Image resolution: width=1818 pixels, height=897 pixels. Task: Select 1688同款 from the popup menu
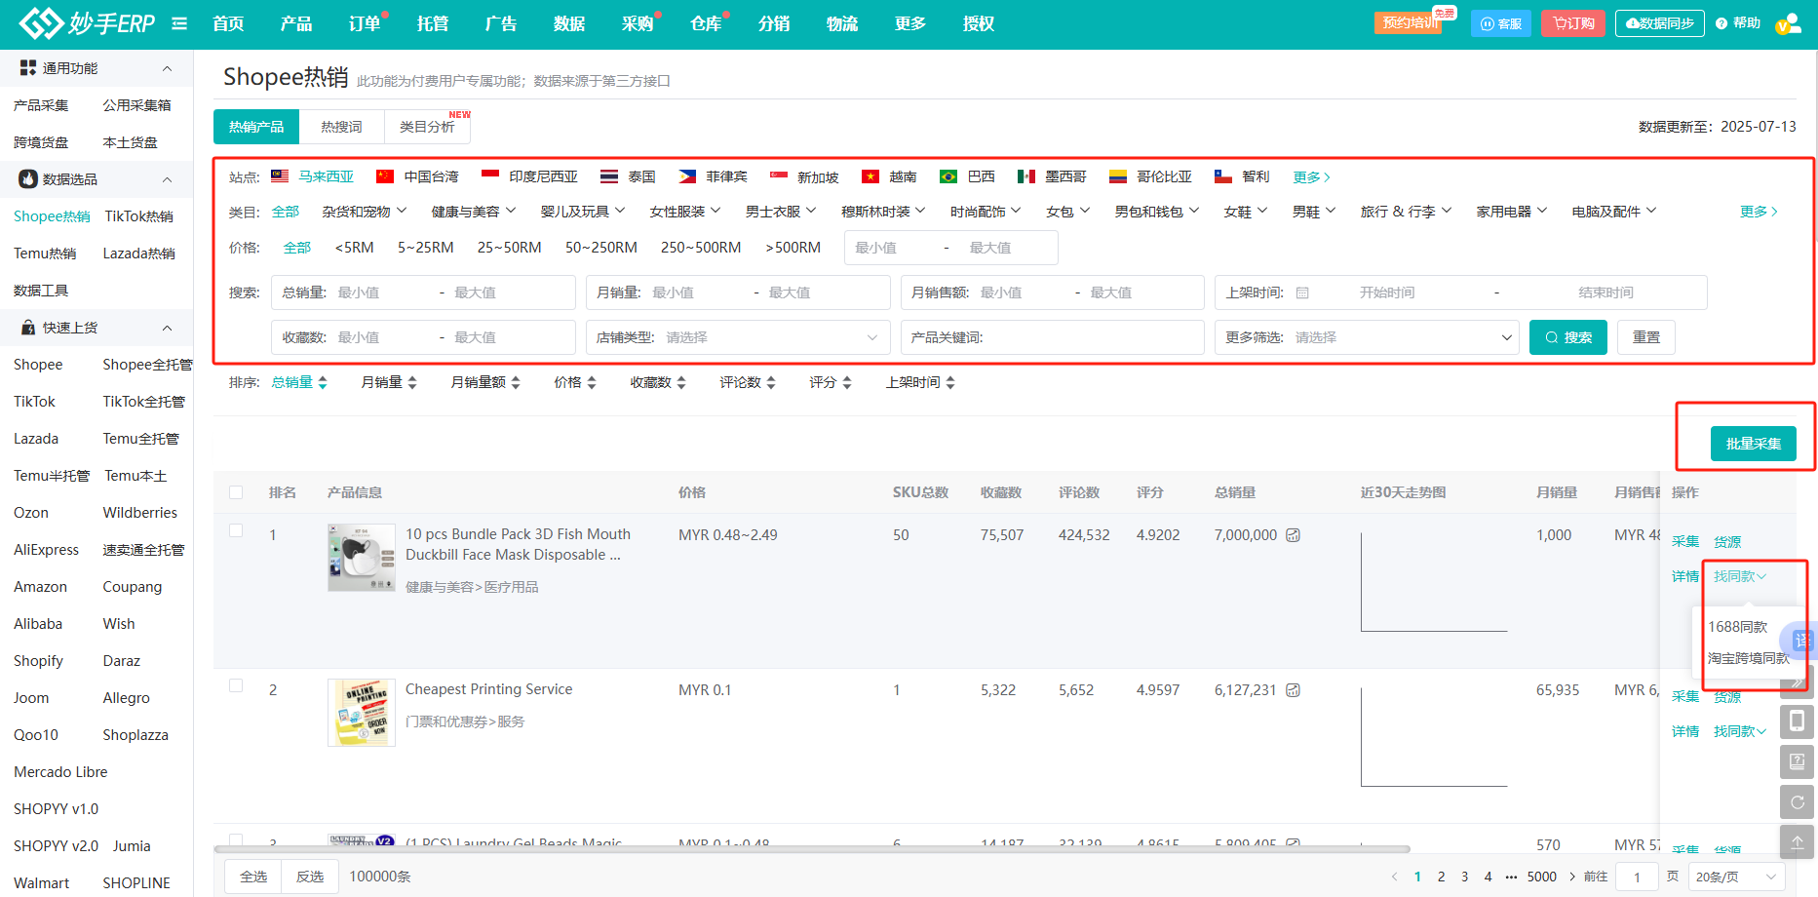[x=1737, y=627]
